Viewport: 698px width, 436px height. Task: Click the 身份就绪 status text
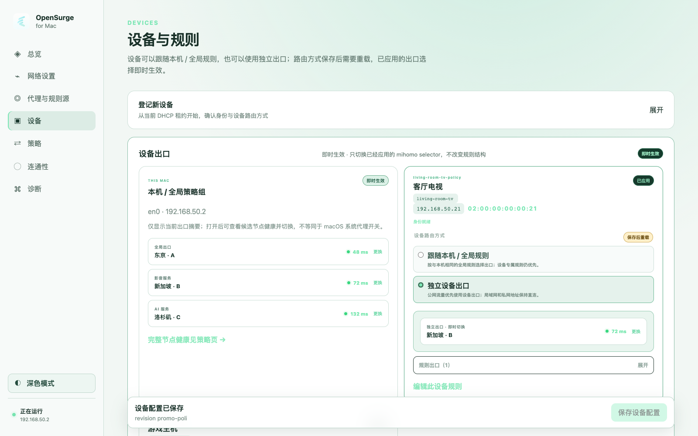(x=422, y=222)
